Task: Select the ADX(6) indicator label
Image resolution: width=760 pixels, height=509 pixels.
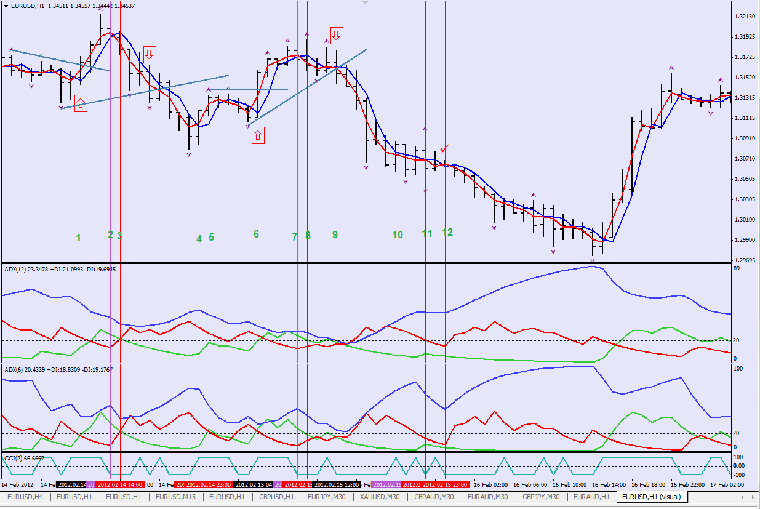Action: point(58,369)
